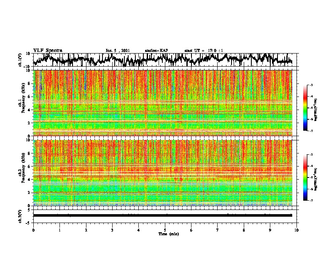Click the "2" kHz tick on ch.2 frequency axis

coord(30,193)
